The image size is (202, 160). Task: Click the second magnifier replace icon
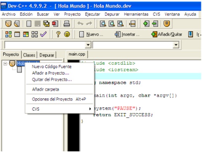pyautogui.click(x=112, y=24)
